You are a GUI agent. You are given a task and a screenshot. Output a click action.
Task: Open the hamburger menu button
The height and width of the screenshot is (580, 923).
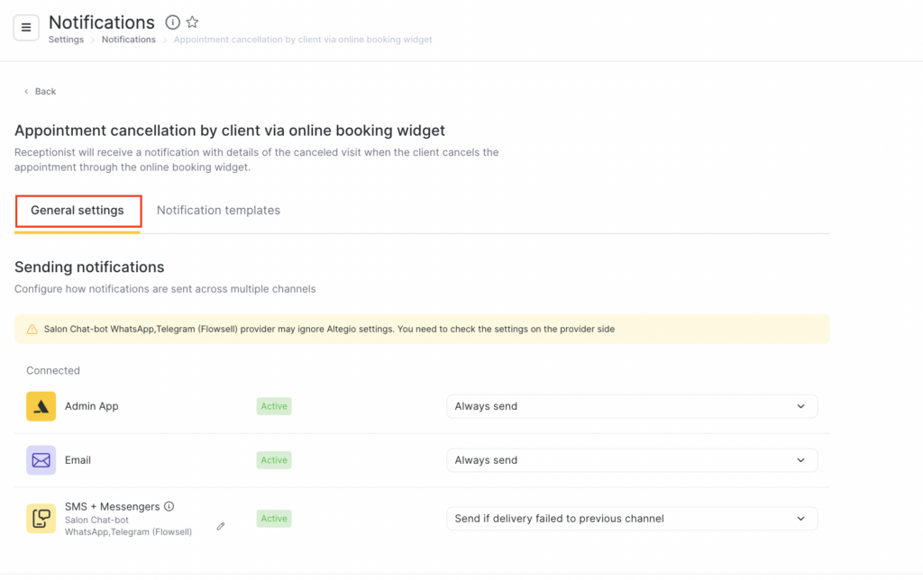tap(26, 28)
